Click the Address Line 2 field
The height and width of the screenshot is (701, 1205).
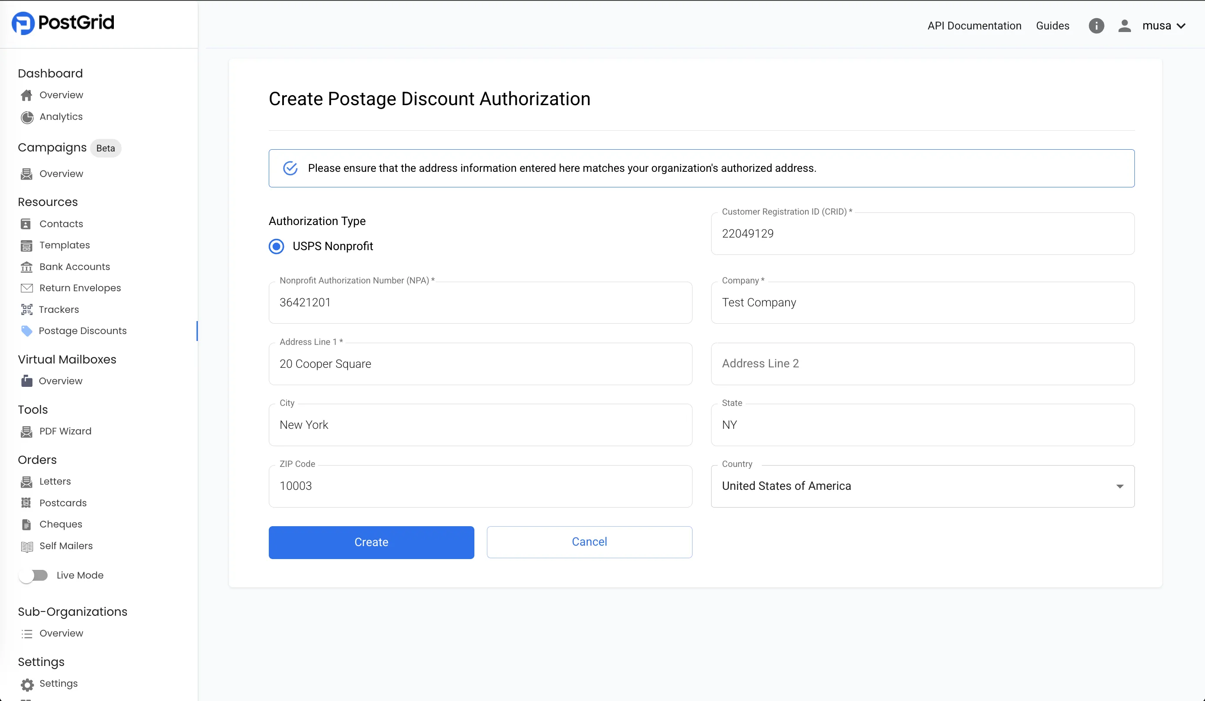click(x=922, y=363)
